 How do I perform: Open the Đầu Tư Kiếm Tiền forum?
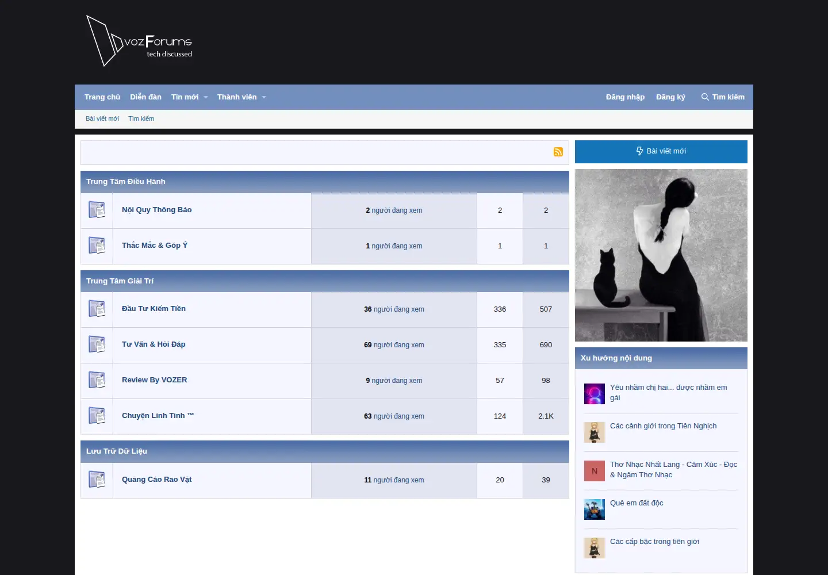coord(154,309)
